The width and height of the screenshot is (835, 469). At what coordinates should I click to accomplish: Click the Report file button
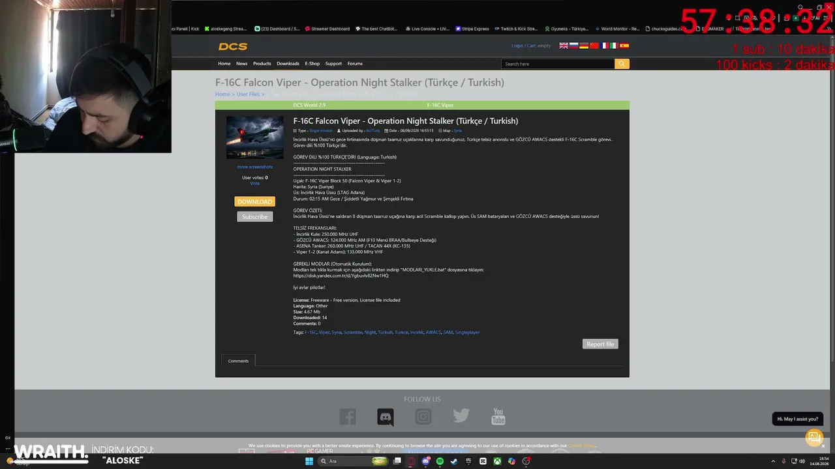(600, 344)
